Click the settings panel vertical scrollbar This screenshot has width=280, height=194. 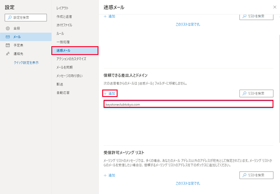(279, 88)
